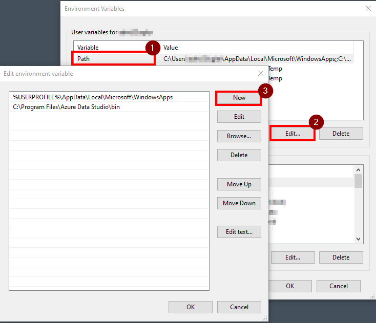Viewport: 376px width, 323px height.
Task: Select the Path variable row
Action: [214, 59]
